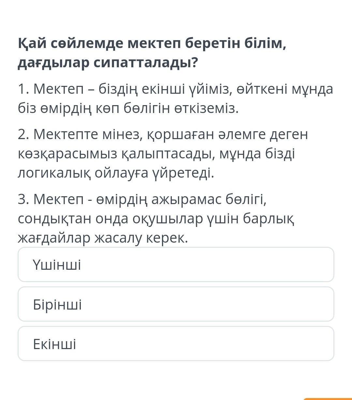The image size is (352, 400).
Task: Click sentence 1 starting 'Мектеп – біздің екінші'
Action: point(175,98)
